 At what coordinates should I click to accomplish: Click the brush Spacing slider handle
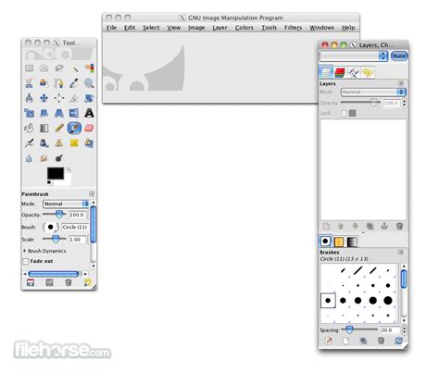349,329
